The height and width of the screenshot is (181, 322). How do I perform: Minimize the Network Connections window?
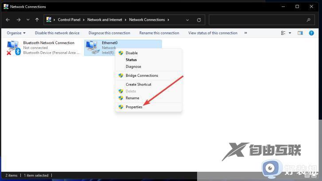pos(283,7)
